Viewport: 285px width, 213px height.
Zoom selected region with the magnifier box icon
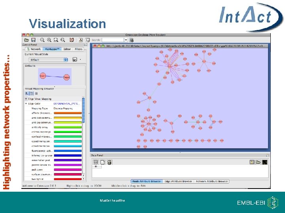tap(56, 40)
